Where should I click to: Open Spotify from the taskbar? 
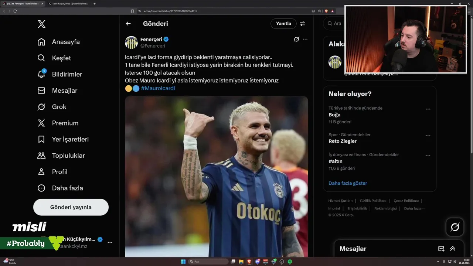pyautogui.click(x=290, y=262)
